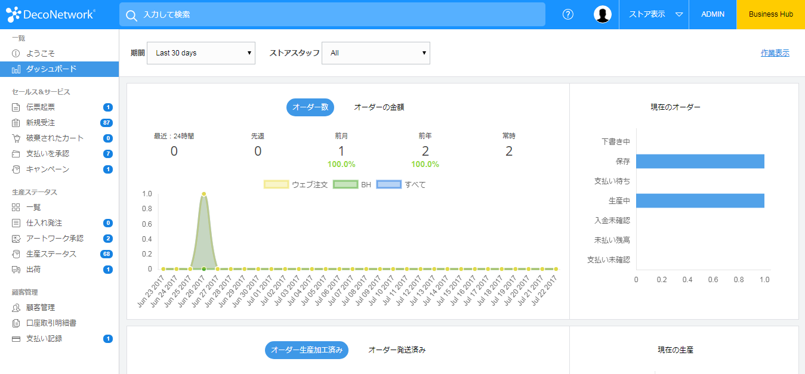Click the 支払い記録 card icon

16,339
